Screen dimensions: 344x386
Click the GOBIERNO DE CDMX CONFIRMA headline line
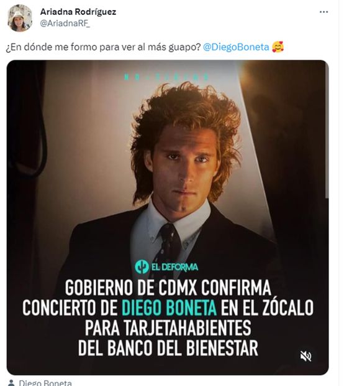click(x=168, y=288)
